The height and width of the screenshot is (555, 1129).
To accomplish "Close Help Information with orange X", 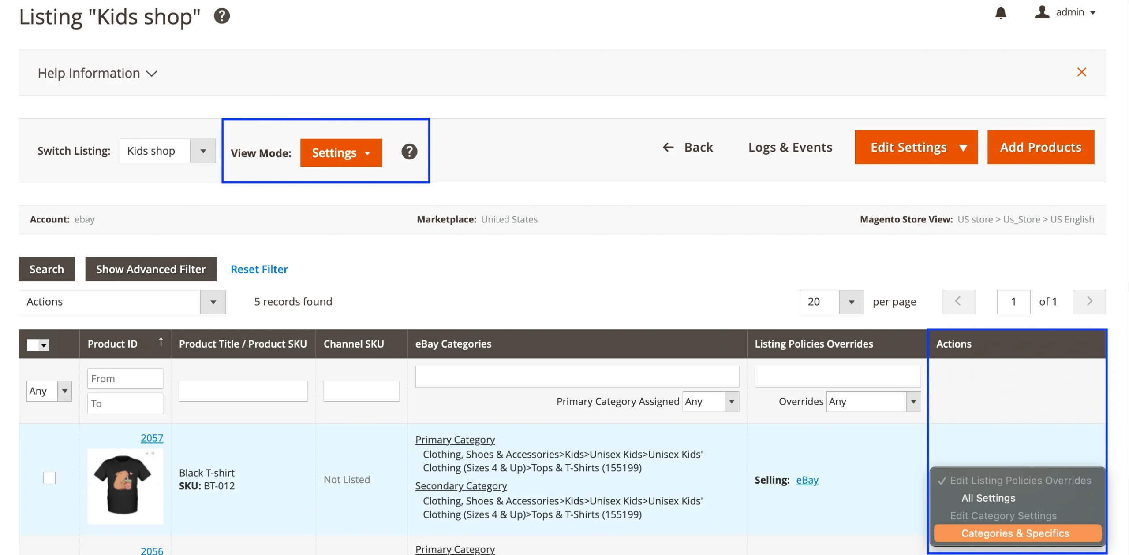I will 1081,72.
